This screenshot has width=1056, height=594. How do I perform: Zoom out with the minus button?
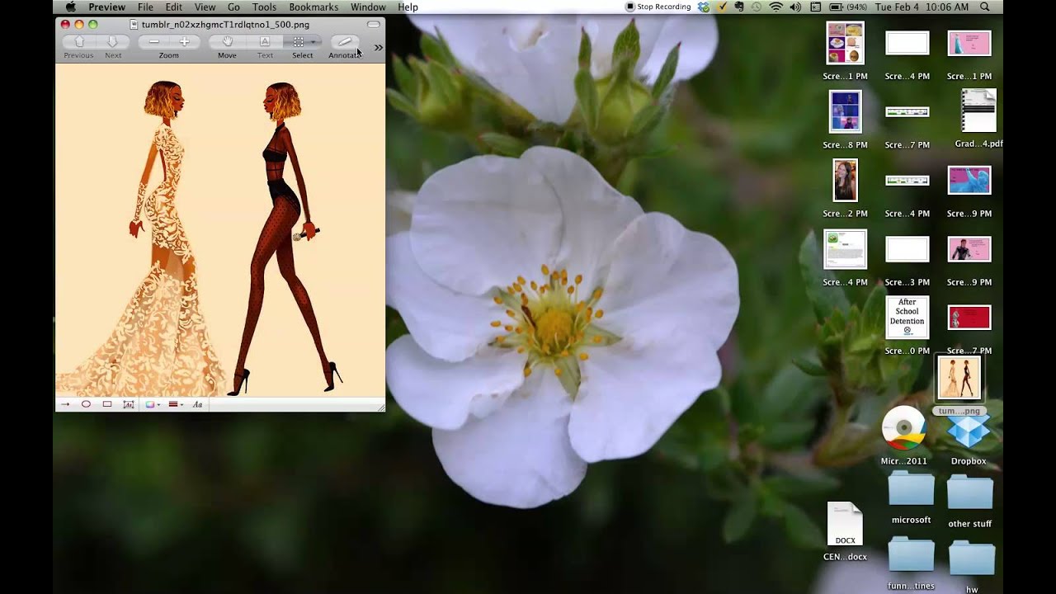click(153, 41)
